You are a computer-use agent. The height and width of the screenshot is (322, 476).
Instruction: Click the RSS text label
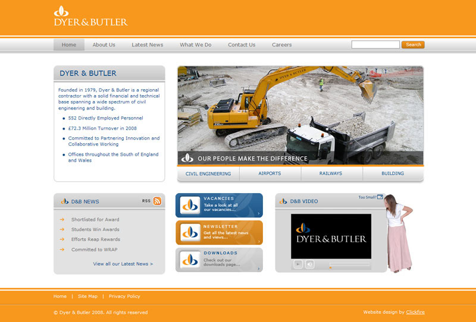[146, 201]
